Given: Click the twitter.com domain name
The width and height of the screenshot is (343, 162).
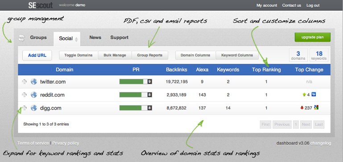Looking at the screenshot, I should [53, 82].
